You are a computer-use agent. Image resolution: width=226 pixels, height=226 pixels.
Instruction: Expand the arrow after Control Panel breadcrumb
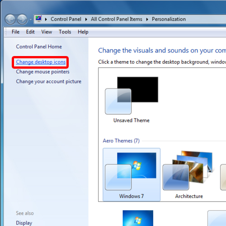pyautogui.click(x=86, y=19)
